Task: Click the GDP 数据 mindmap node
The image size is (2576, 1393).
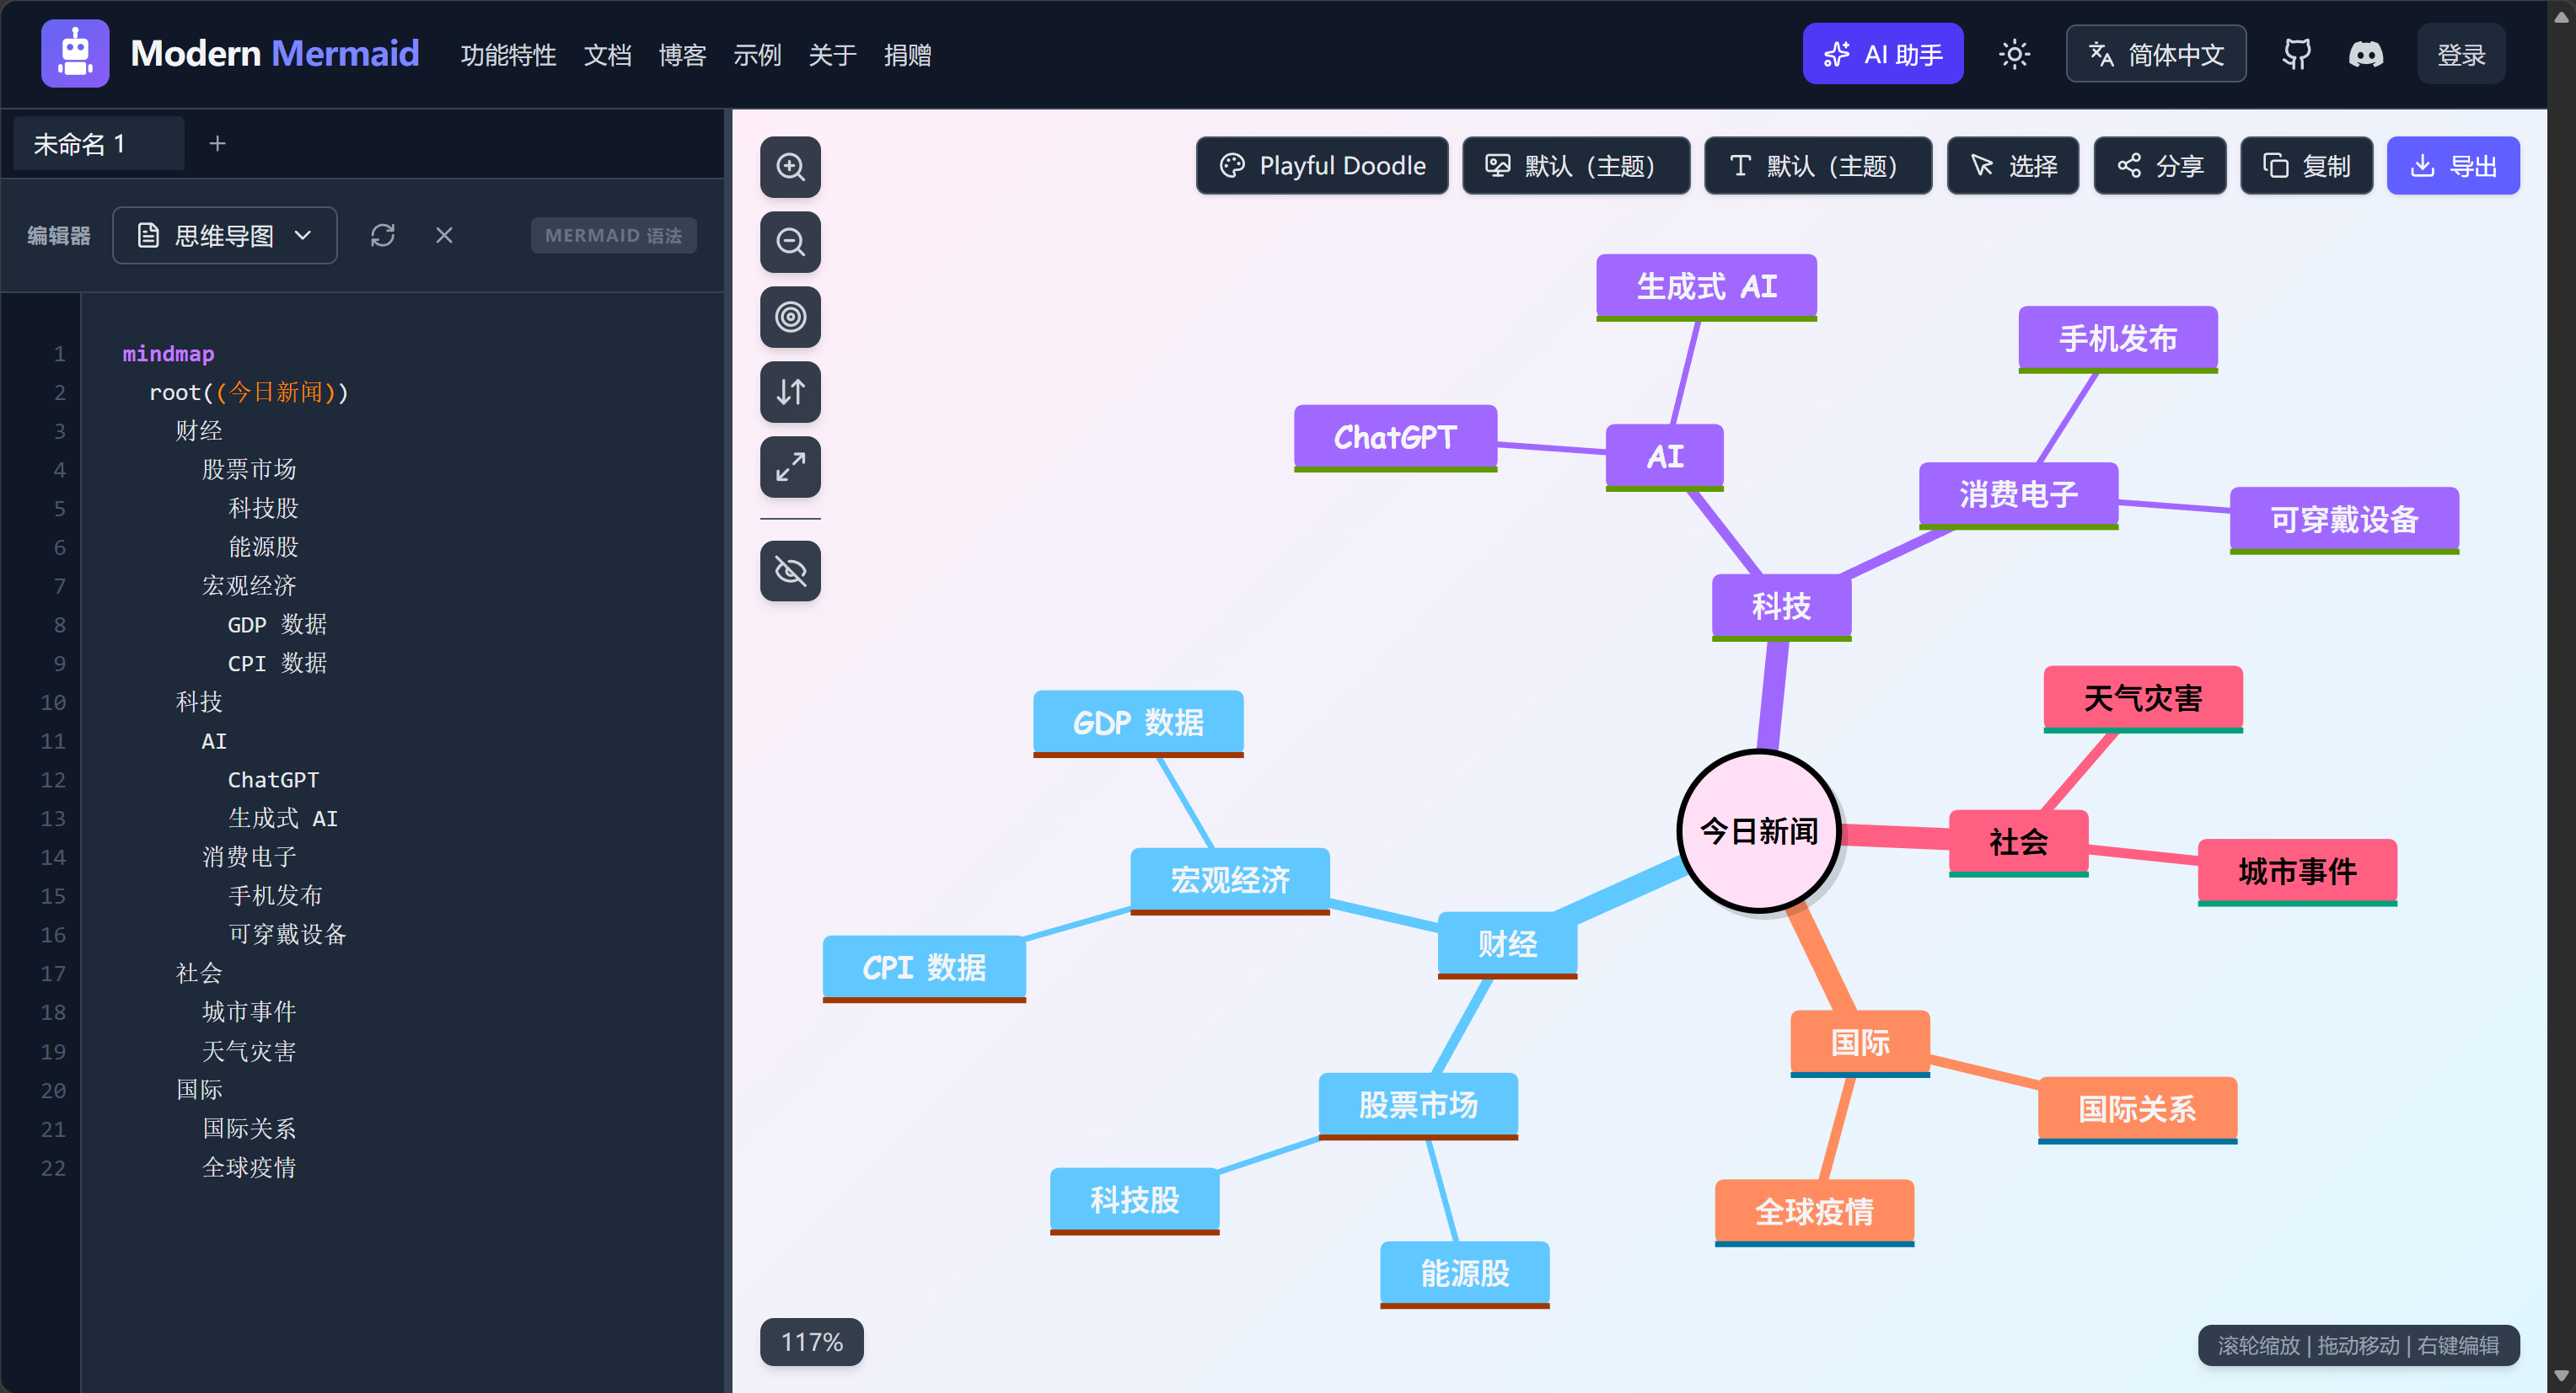Action: pyautogui.click(x=1138, y=723)
